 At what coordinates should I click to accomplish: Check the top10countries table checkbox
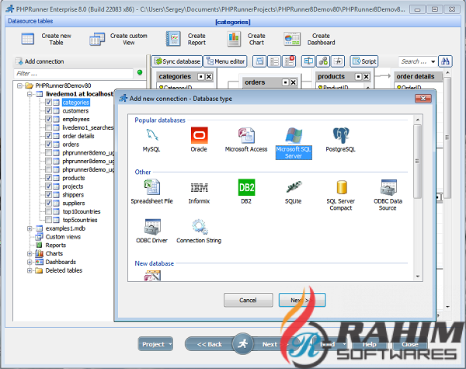pyautogui.click(x=48, y=211)
